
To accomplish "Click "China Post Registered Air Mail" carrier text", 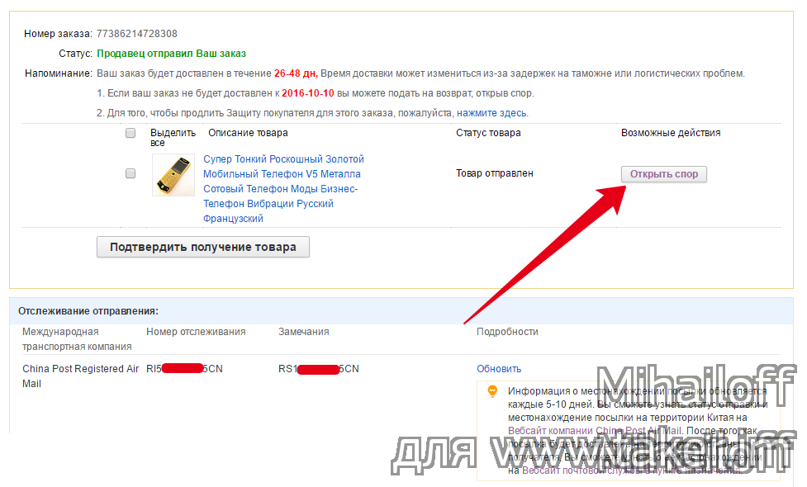I will (81, 376).
